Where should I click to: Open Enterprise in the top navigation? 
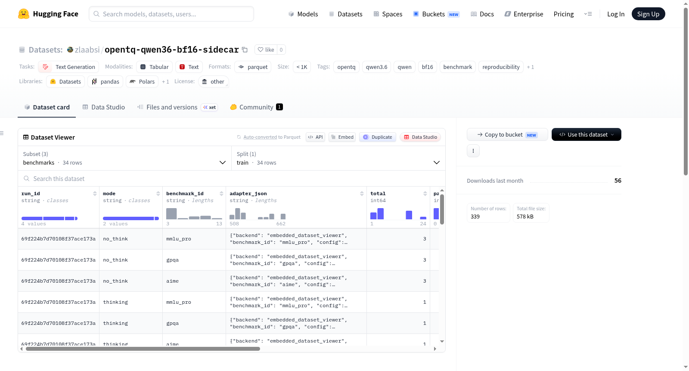pos(524,14)
